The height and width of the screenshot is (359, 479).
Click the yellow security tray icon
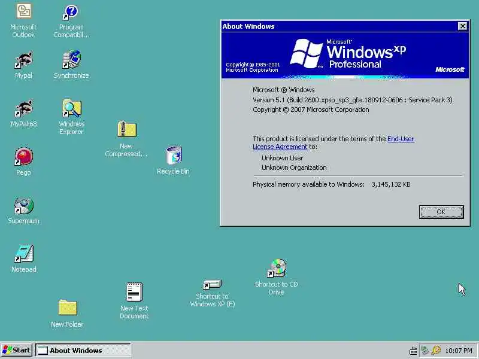coord(436,351)
